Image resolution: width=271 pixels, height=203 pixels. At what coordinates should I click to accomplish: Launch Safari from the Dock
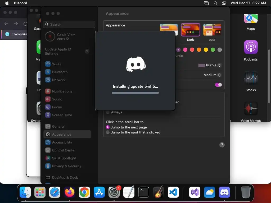55,192
